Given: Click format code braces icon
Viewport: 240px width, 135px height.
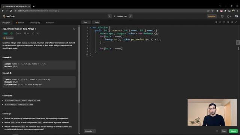Looking at the screenshot, I should pyautogui.click(x=220, y=22).
